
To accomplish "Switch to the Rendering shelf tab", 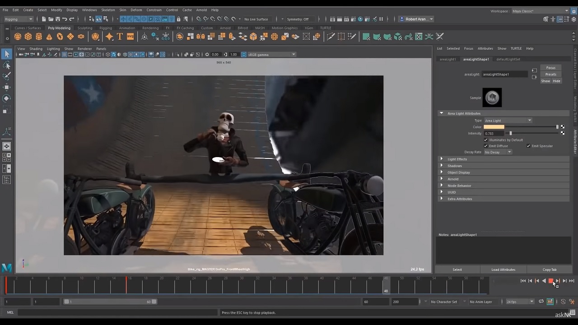I will click(x=150, y=28).
